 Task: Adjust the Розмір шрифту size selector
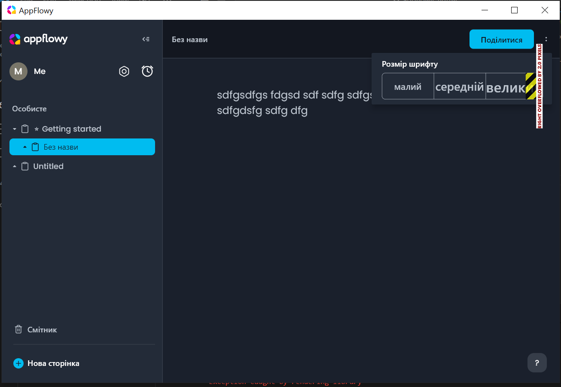[x=459, y=86]
